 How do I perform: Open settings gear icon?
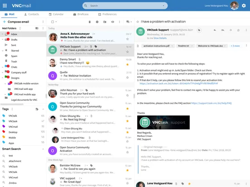pos(244,6)
